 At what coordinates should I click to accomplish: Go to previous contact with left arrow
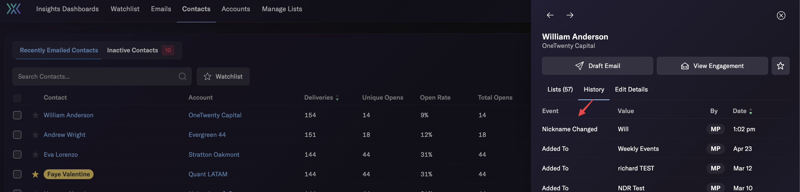coord(550,15)
